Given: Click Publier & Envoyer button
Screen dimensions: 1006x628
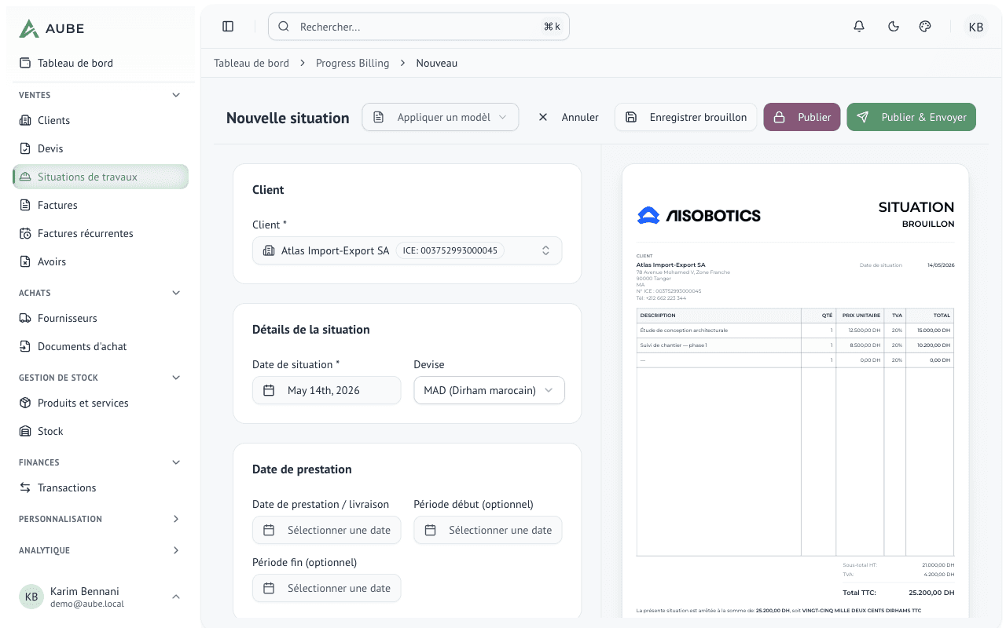Looking at the screenshot, I should coord(911,117).
